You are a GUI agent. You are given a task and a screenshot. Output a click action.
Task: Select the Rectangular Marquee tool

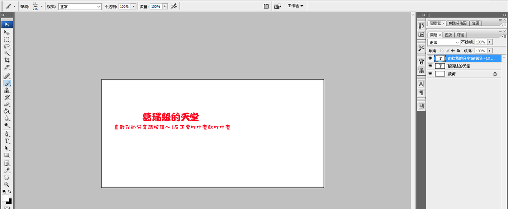click(x=7, y=40)
